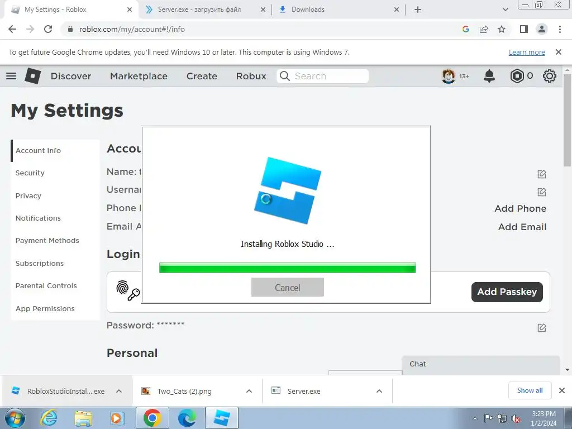The image size is (572, 429).
Task: Open a new Chrome tab
Action: pos(418,9)
